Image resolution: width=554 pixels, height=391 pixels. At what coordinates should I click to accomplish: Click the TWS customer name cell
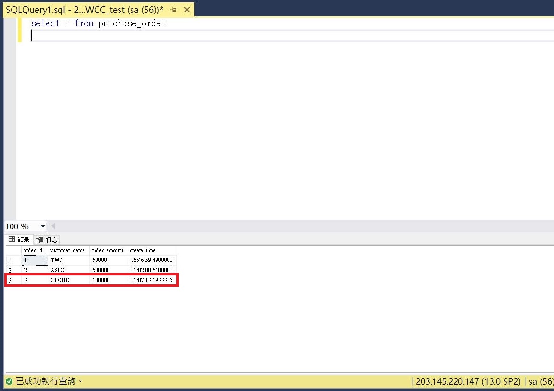pyautogui.click(x=69, y=261)
